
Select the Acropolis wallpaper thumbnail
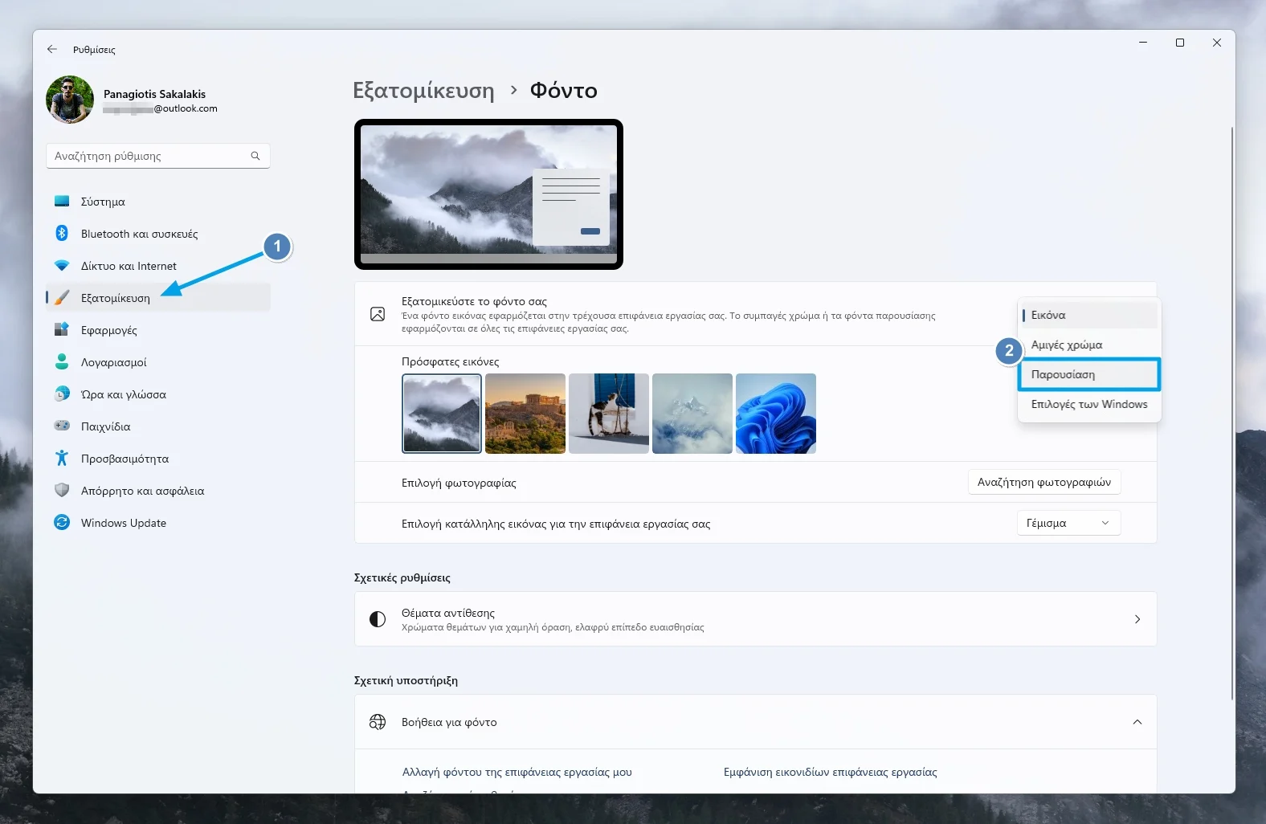pos(525,414)
